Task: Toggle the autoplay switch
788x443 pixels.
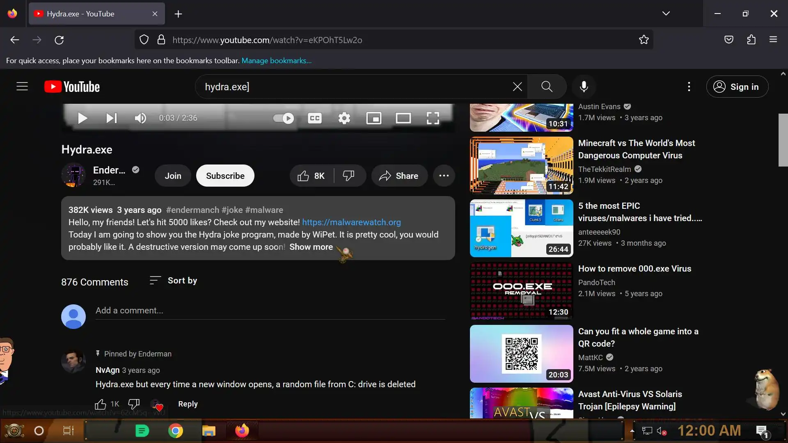Action: pyautogui.click(x=284, y=119)
